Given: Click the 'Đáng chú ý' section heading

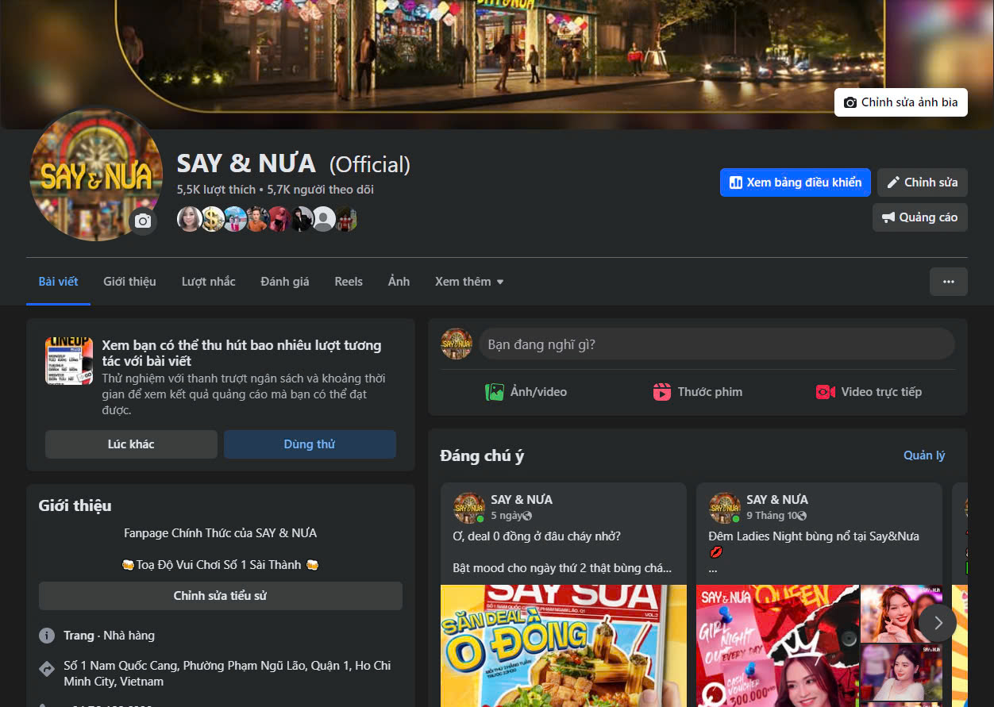Looking at the screenshot, I should point(482,455).
